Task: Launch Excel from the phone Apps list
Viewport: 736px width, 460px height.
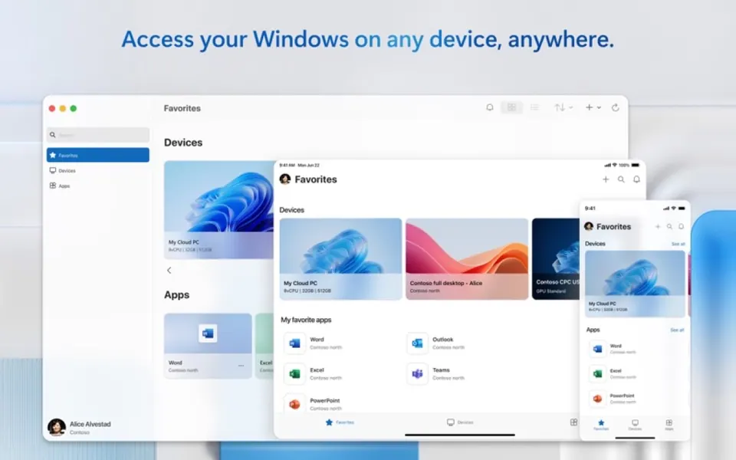Action: coord(613,373)
